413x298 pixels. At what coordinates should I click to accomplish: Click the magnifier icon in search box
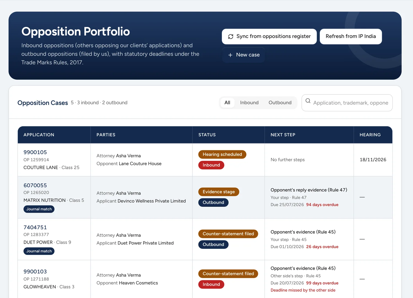pos(308,101)
